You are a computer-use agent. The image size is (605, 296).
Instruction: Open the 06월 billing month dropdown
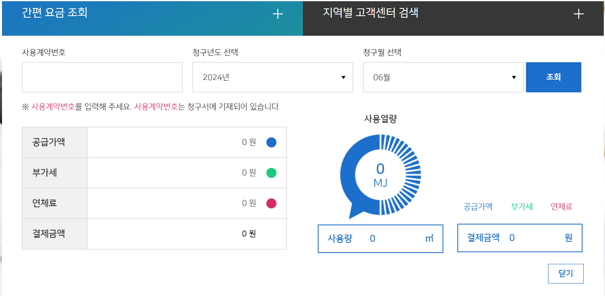pos(443,77)
